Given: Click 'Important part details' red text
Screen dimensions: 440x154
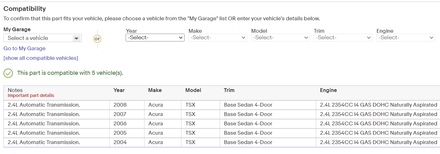Looking at the screenshot, I should tap(31, 95).
